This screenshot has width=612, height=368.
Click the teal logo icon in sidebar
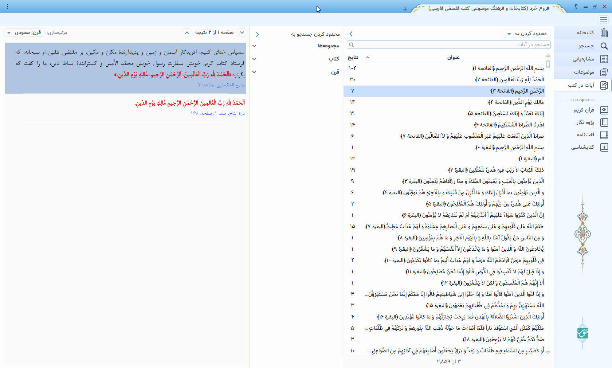point(582,333)
